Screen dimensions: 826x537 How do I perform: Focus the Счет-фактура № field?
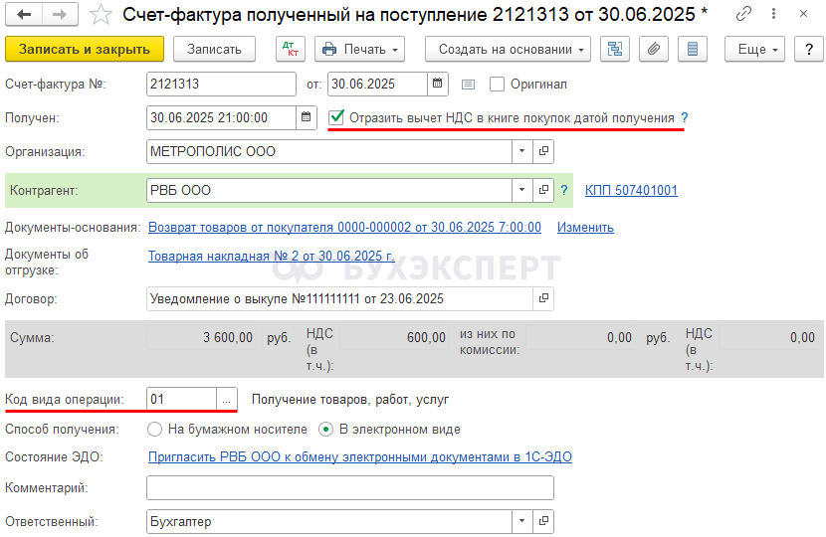[x=221, y=84]
